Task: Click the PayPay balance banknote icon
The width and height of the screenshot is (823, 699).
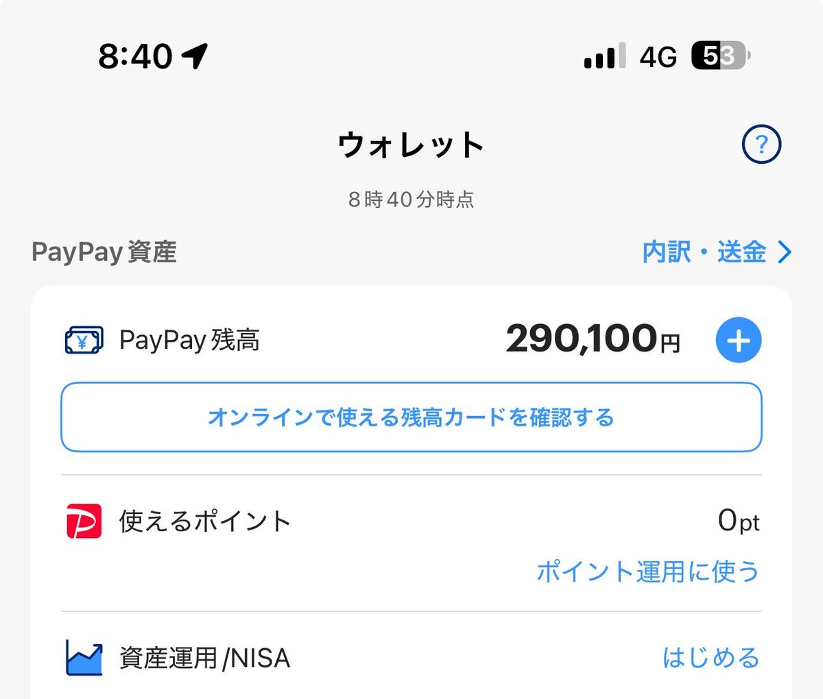Action: (84, 340)
